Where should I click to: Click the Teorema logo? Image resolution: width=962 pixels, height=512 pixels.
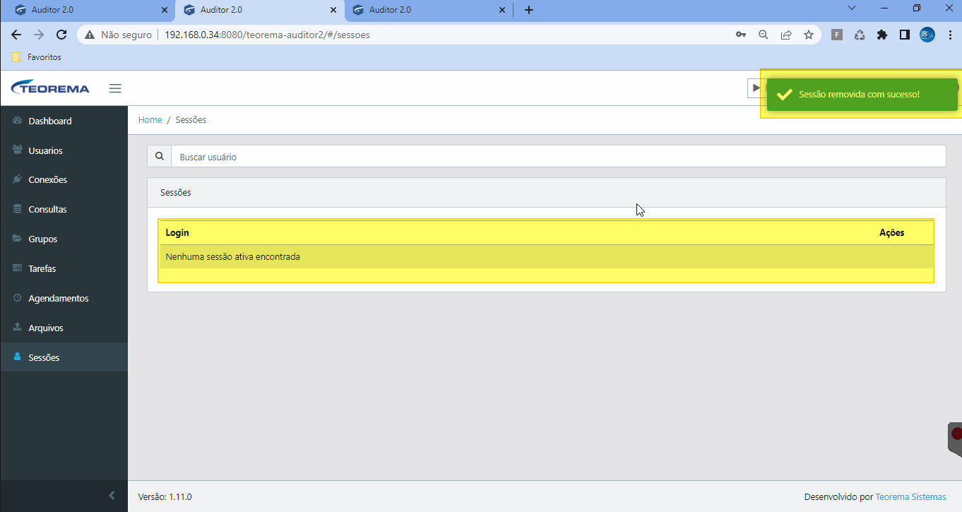point(50,88)
